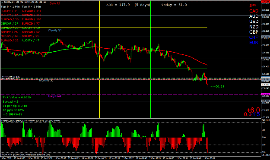Viewport: 270px width, 160px height.
Task: Select the 'EURAUD / 22' row
Action: tap(10, 41)
